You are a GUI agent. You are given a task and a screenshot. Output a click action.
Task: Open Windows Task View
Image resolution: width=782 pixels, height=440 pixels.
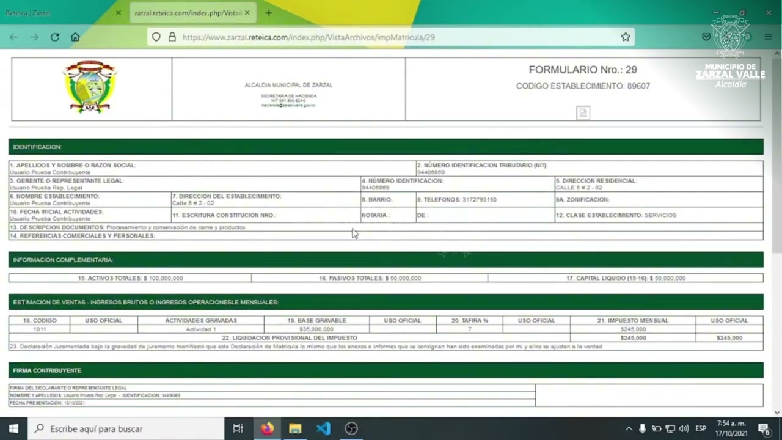(238, 428)
